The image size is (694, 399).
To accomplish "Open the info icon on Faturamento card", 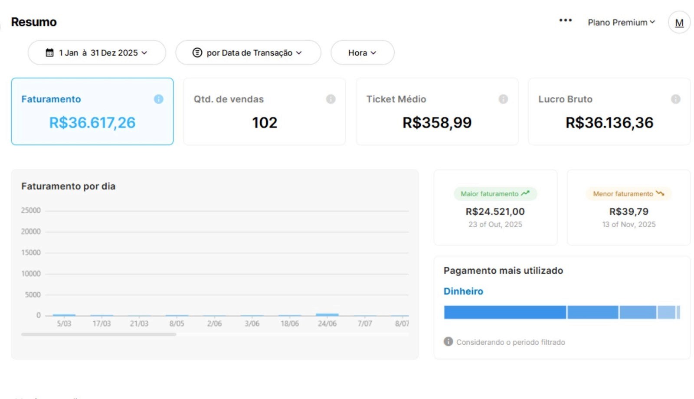I will coord(159,99).
